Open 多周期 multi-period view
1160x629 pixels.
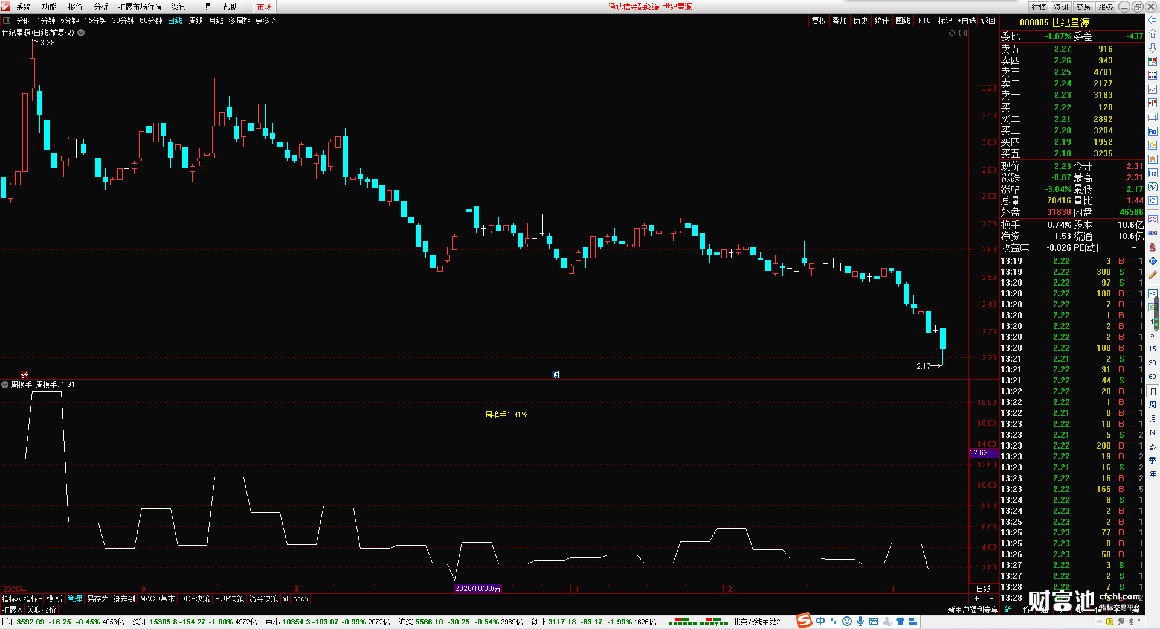(239, 21)
